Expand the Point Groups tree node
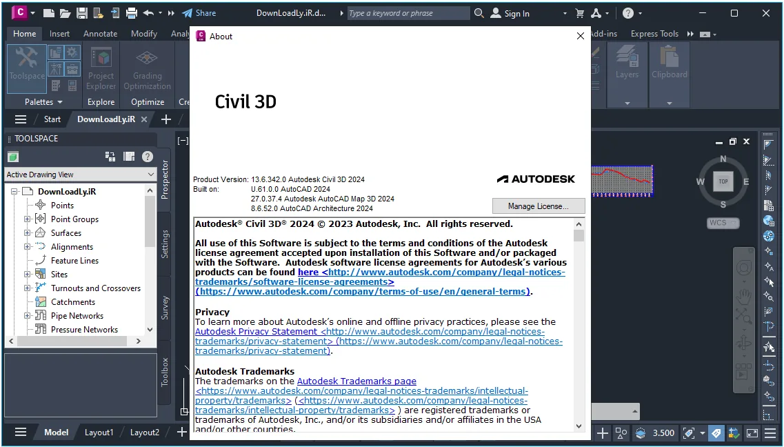The image size is (784, 447). [27, 219]
